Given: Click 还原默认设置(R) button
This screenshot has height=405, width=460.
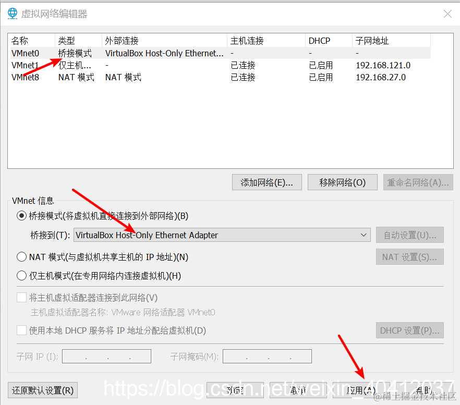Looking at the screenshot, I should pos(43,390).
